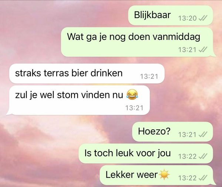Viewport: 222px width, 187px height.
Task: Tap the 'Hoezo?' message bubble
Action: click(172, 132)
